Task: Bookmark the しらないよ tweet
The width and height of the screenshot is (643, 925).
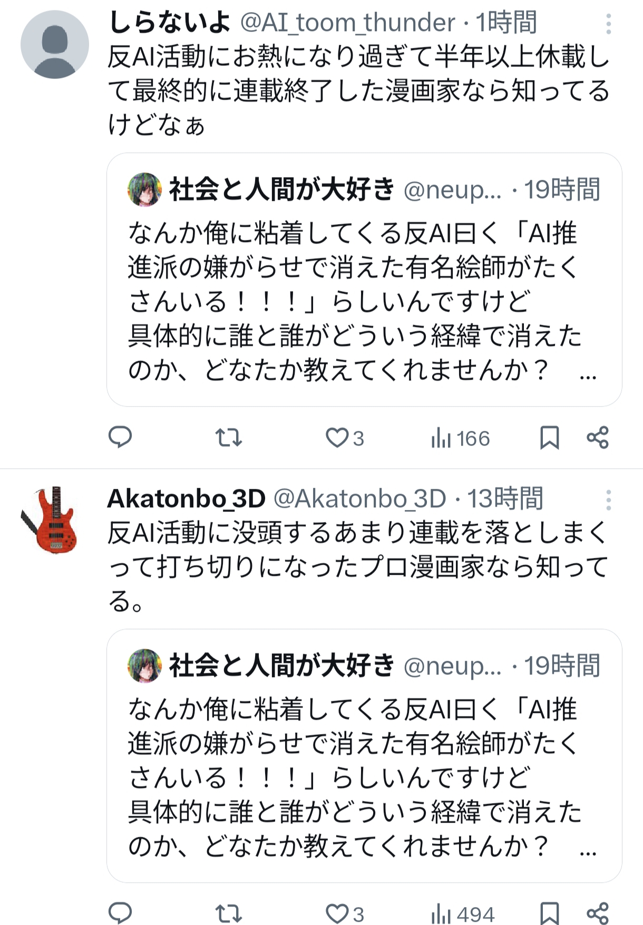Action: tap(549, 438)
